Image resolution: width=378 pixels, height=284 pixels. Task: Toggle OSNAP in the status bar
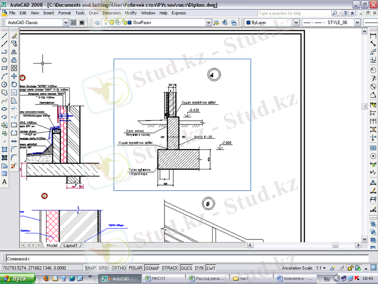click(x=152, y=268)
